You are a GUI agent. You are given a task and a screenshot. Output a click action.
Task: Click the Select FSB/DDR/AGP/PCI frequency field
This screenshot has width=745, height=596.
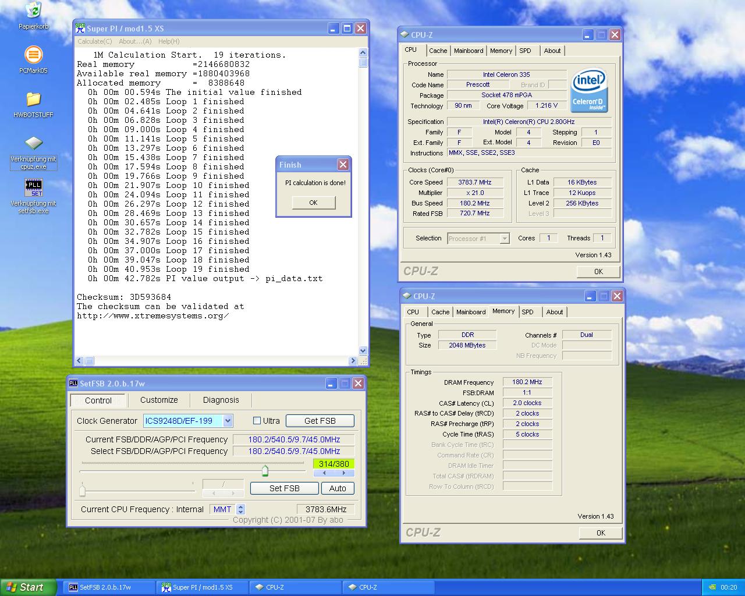[x=293, y=451]
